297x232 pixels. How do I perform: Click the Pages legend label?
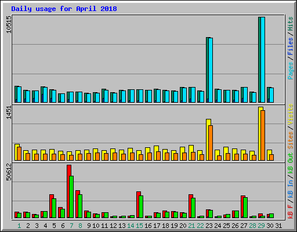tap(291, 71)
